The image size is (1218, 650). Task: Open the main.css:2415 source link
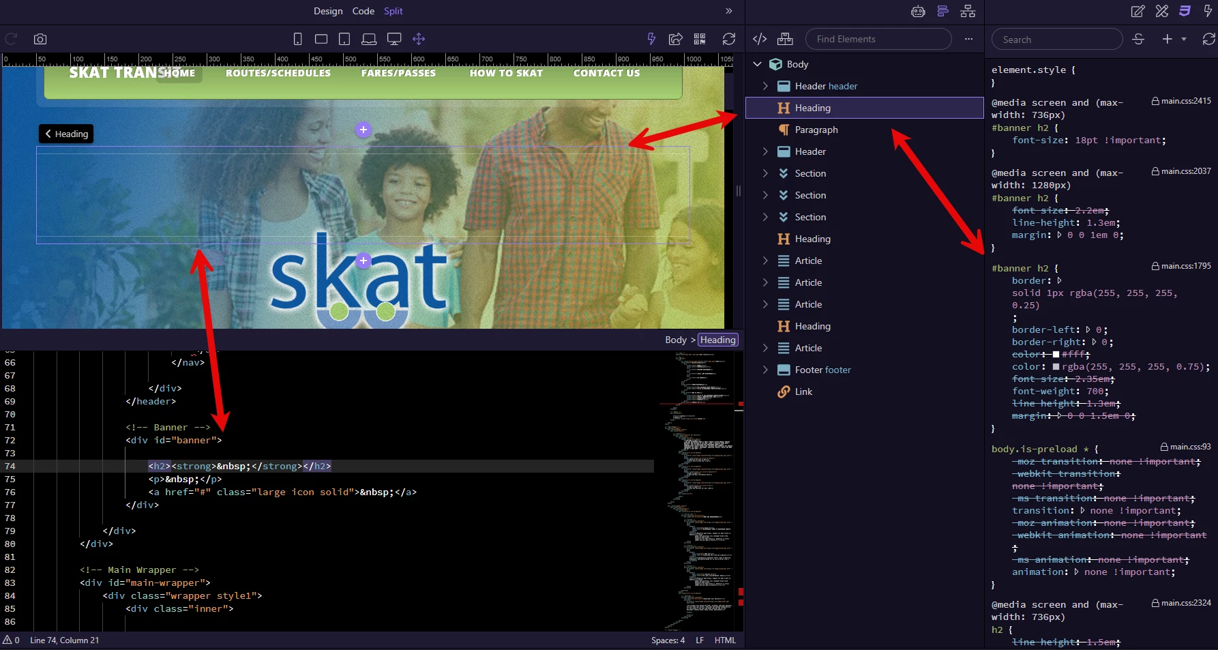point(1181,101)
